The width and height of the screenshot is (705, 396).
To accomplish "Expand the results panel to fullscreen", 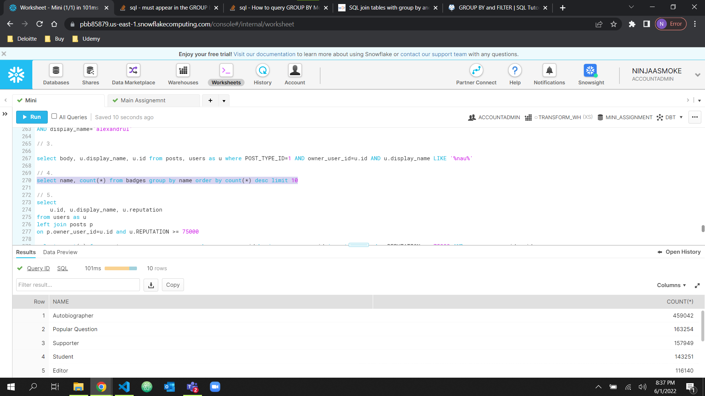I will tap(697, 285).
